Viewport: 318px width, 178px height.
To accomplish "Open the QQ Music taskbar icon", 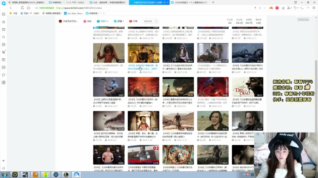I will [45, 174].
